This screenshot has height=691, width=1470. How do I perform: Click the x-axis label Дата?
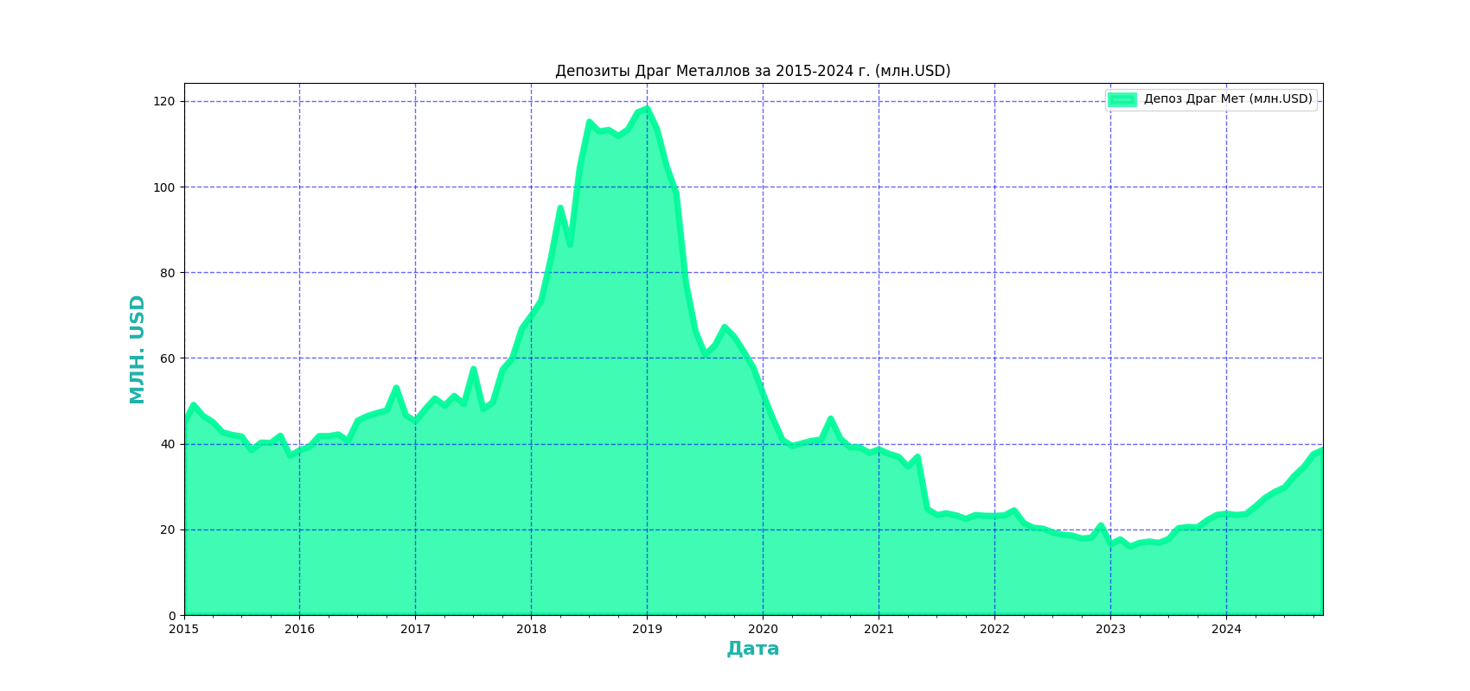pos(753,649)
